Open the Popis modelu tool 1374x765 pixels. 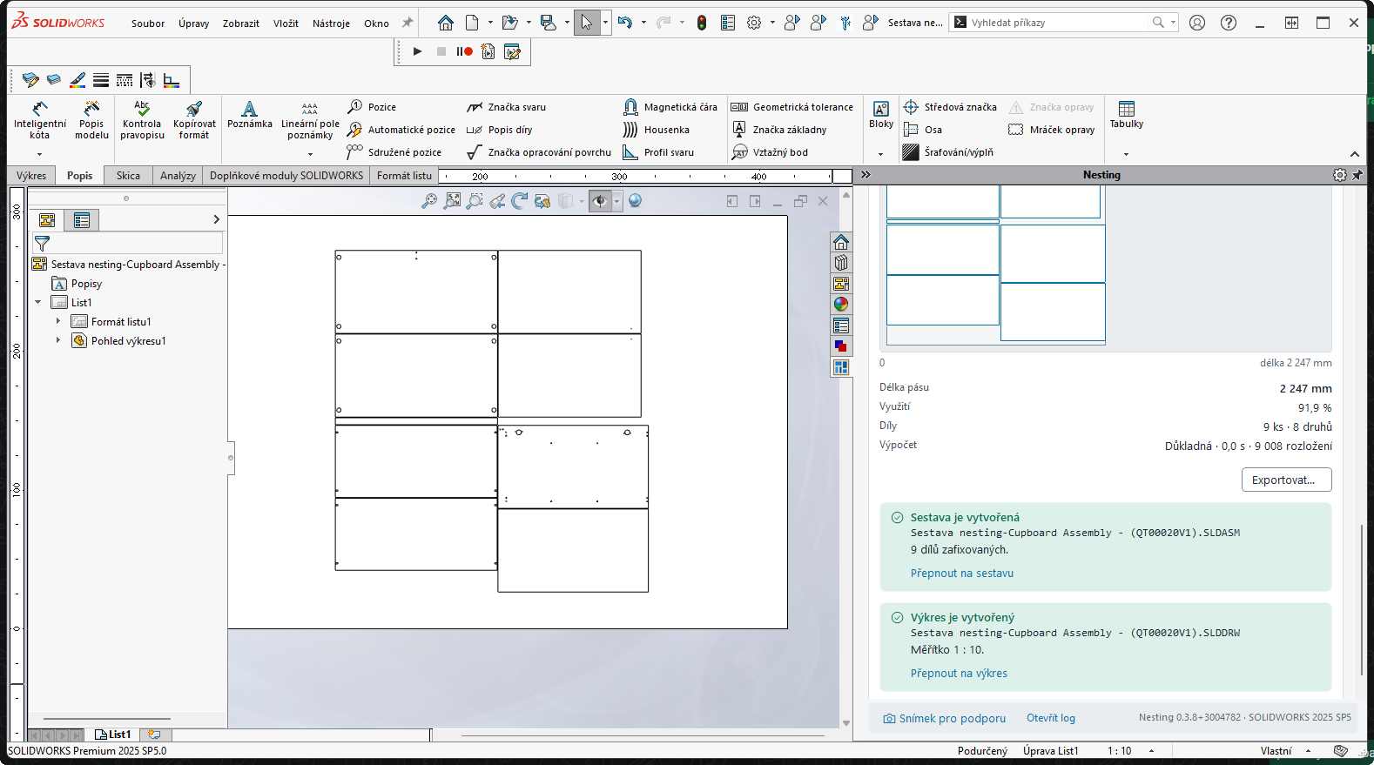91,120
